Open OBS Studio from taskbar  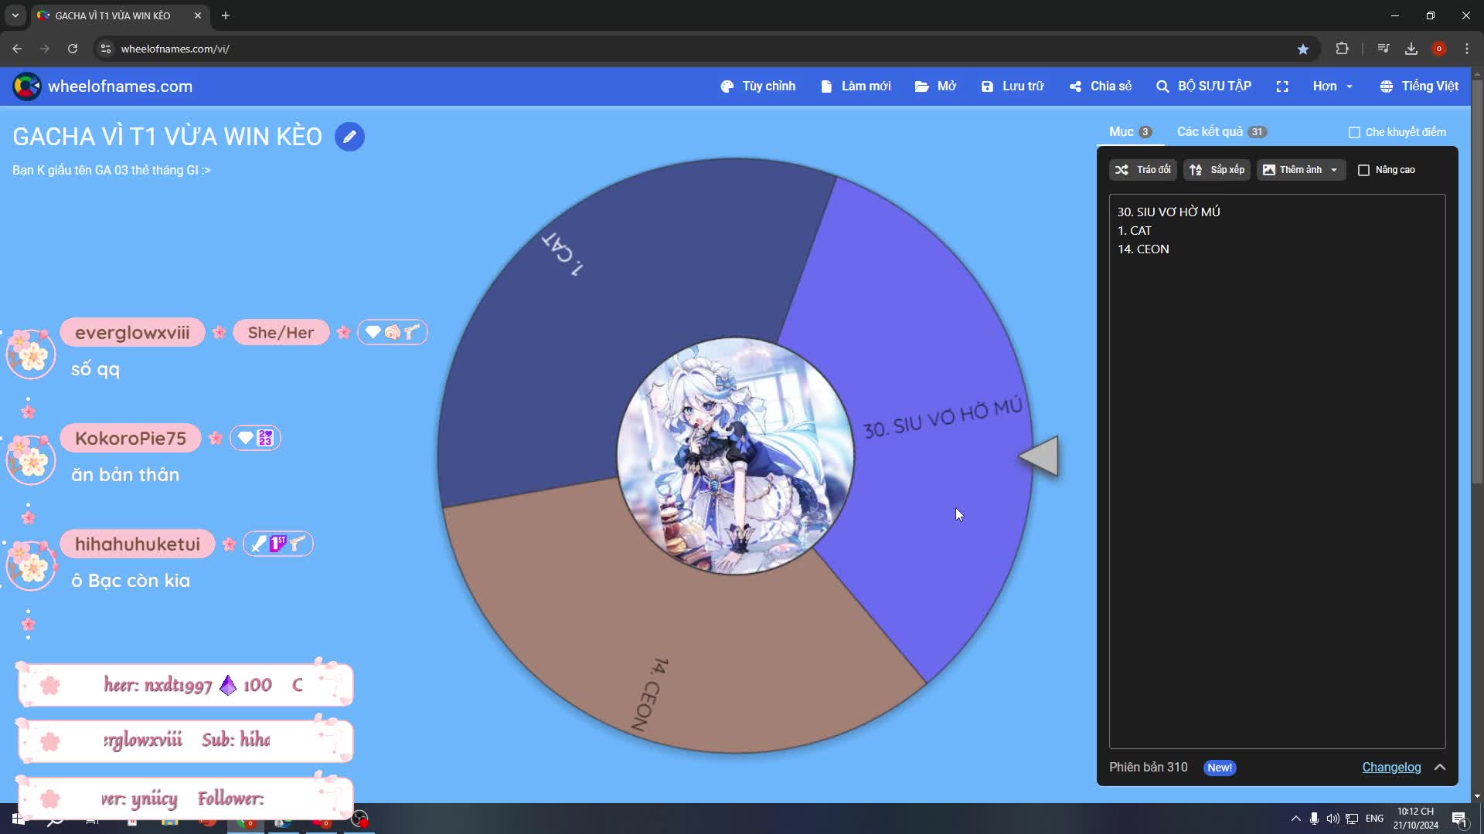(360, 819)
